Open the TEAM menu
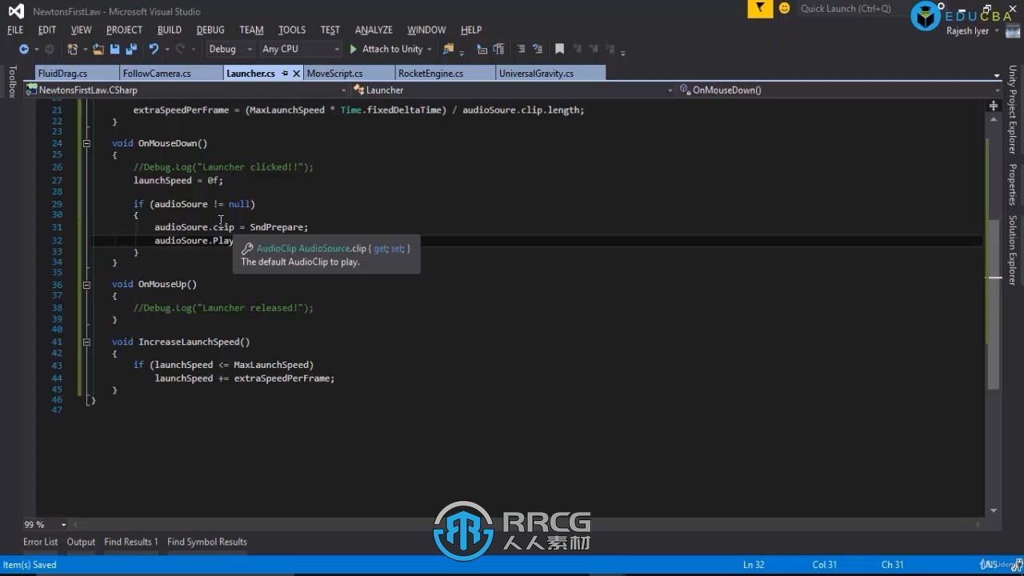1024x576 pixels. [251, 30]
